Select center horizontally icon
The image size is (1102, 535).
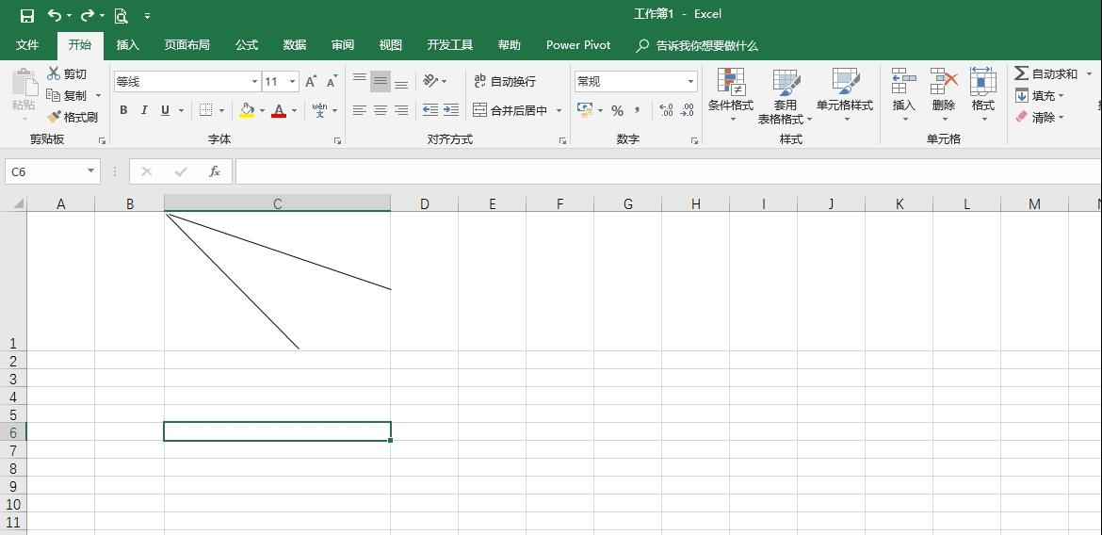coord(381,110)
